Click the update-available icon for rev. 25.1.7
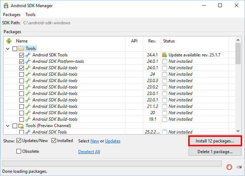Viewport: 245px width, 176px height. 165,55
